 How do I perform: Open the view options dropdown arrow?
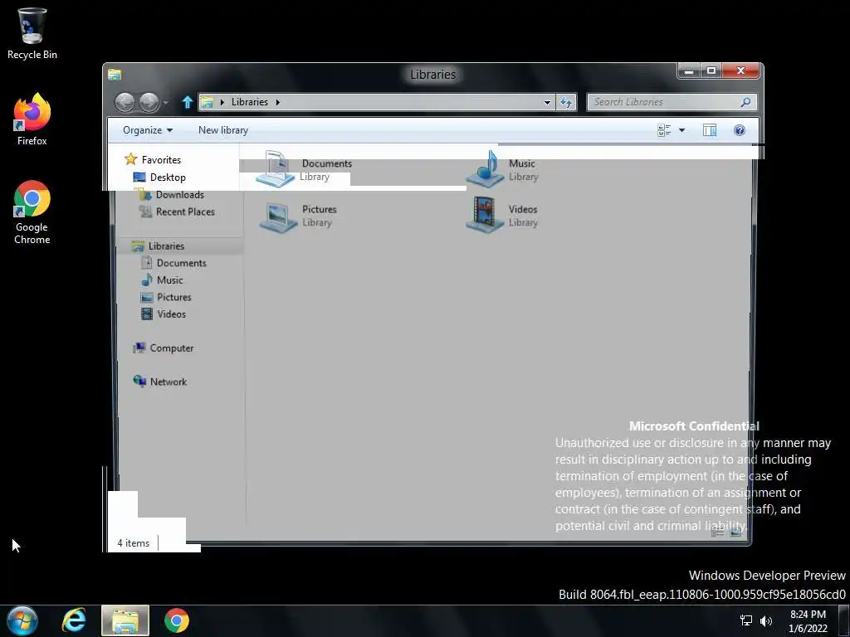(x=682, y=130)
